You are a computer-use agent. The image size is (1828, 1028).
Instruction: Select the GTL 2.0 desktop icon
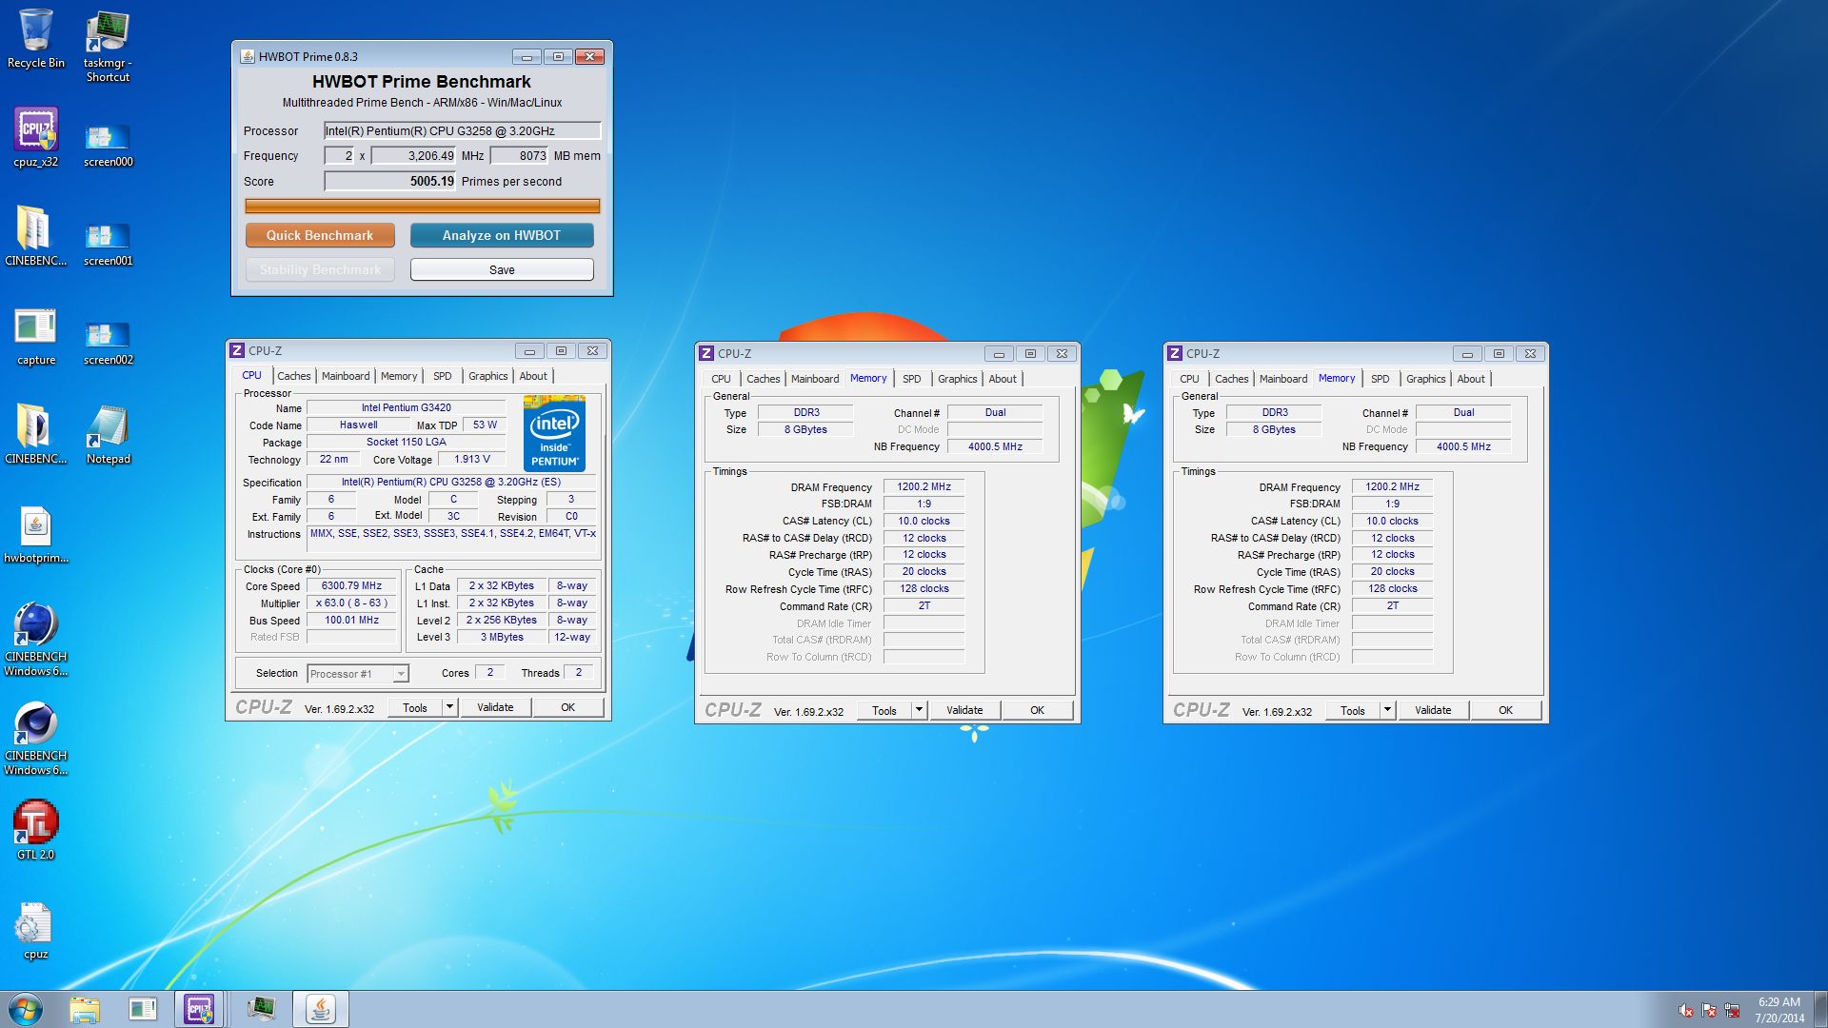coord(36,830)
